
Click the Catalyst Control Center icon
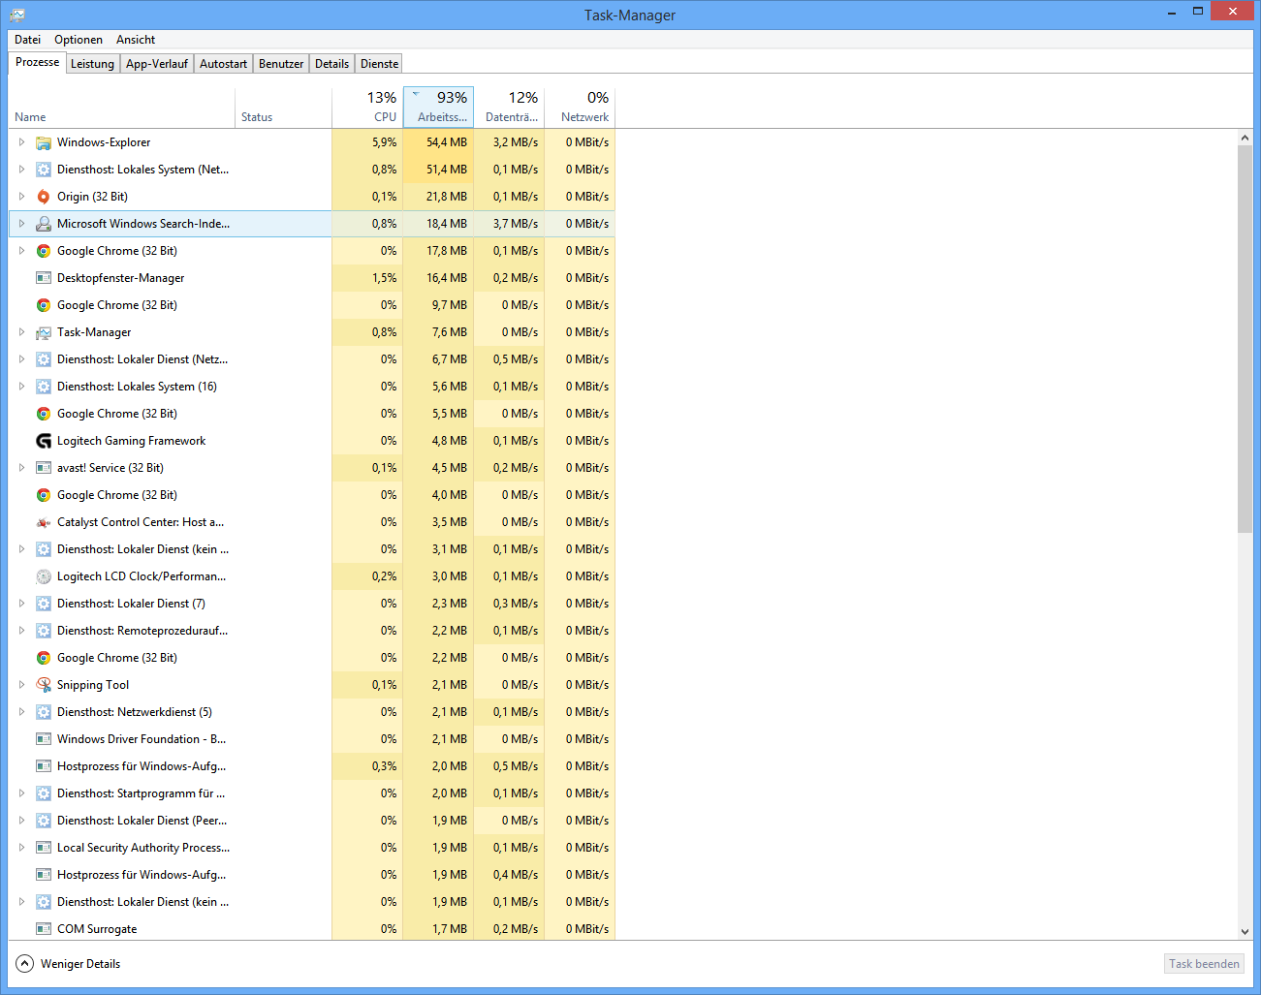pos(44,522)
